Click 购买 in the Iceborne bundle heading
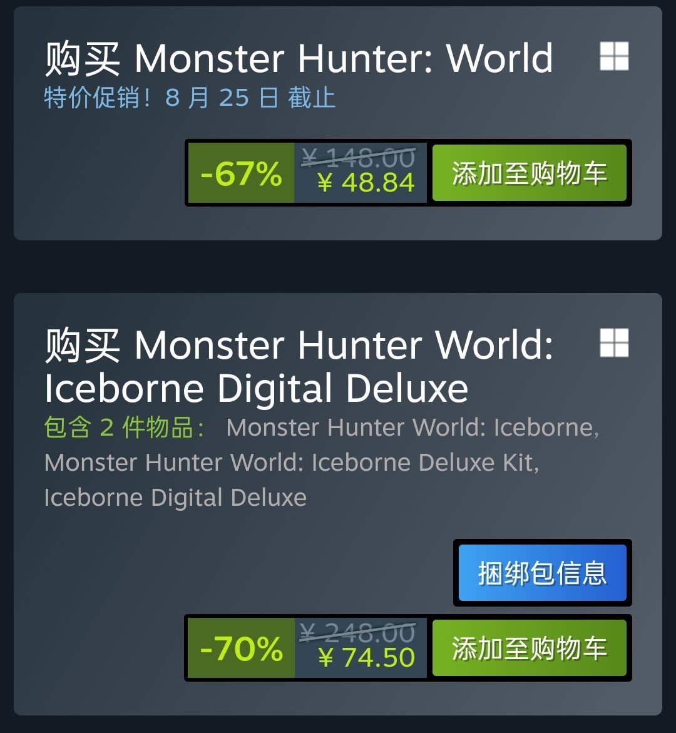676x733 pixels. tap(82, 345)
